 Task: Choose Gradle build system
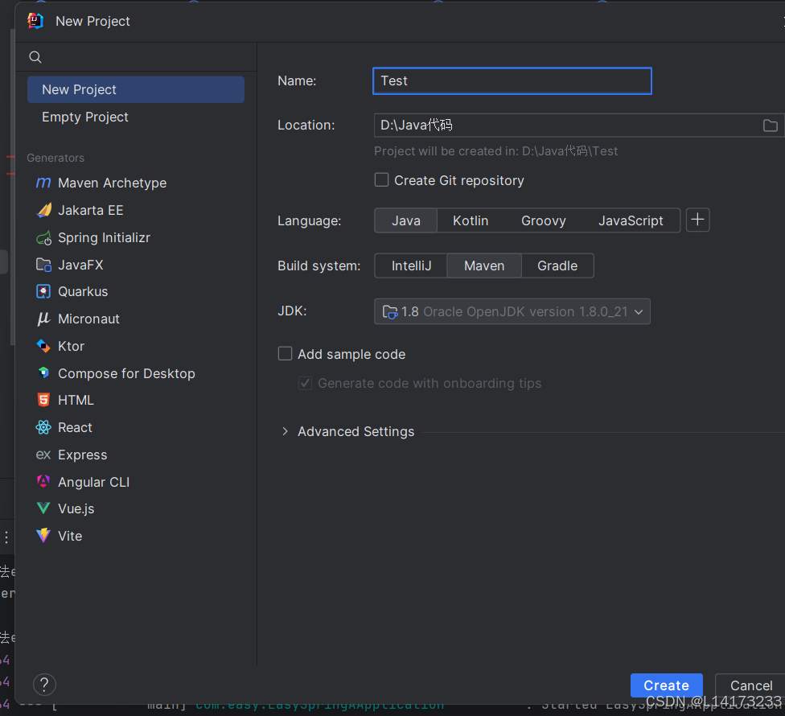click(557, 265)
